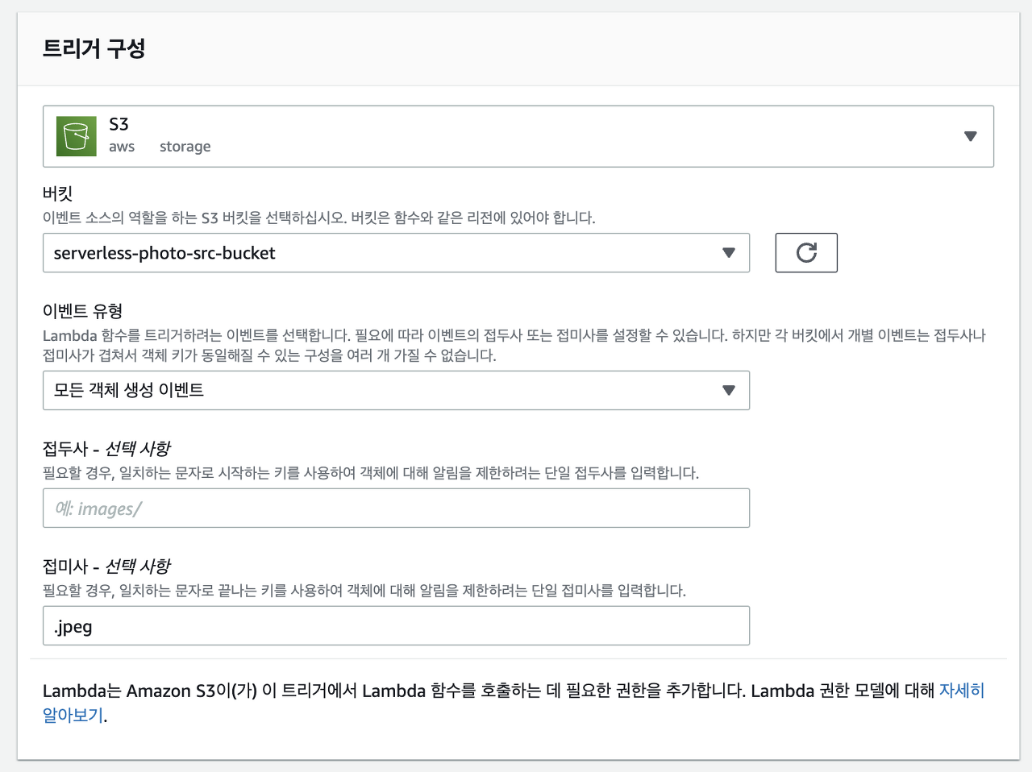Open the S3 trigger source dropdown
Viewport: 1032px width, 772px height.
(x=518, y=136)
